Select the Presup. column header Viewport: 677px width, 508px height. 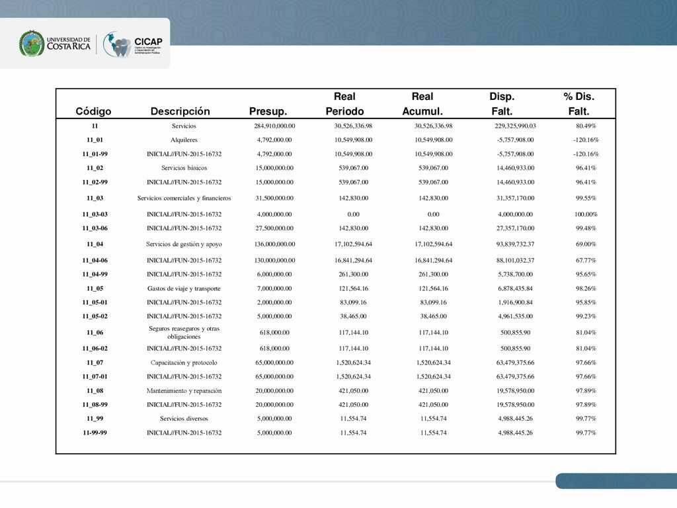[x=268, y=111]
